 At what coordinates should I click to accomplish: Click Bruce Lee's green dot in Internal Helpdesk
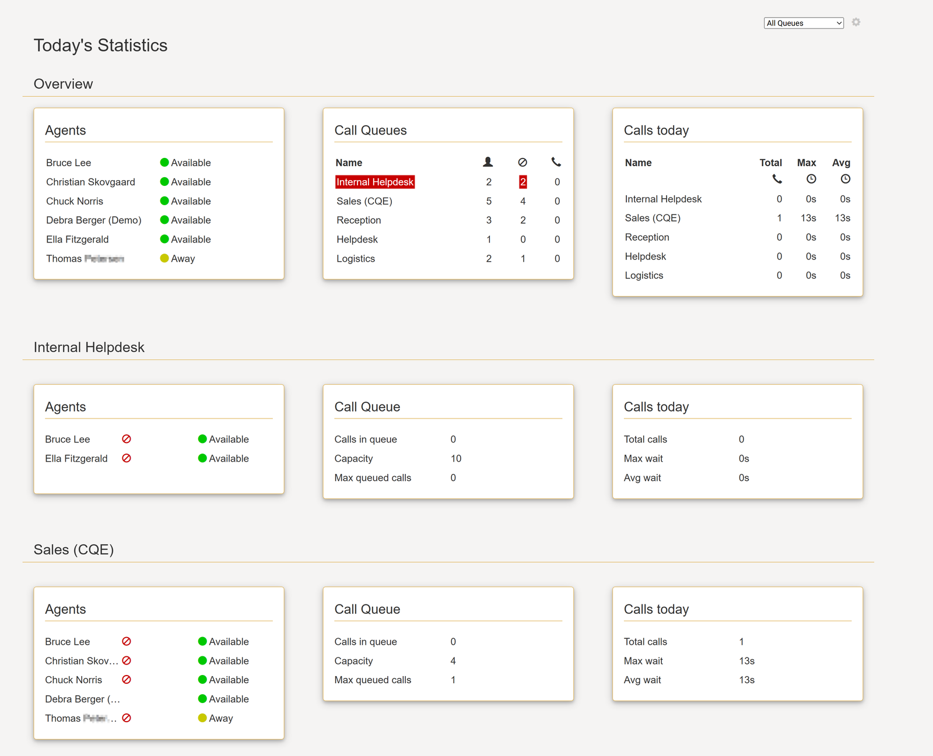pos(202,439)
